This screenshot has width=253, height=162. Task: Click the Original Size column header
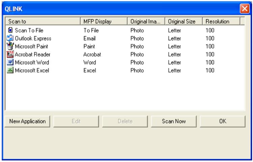tap(184, 21)
